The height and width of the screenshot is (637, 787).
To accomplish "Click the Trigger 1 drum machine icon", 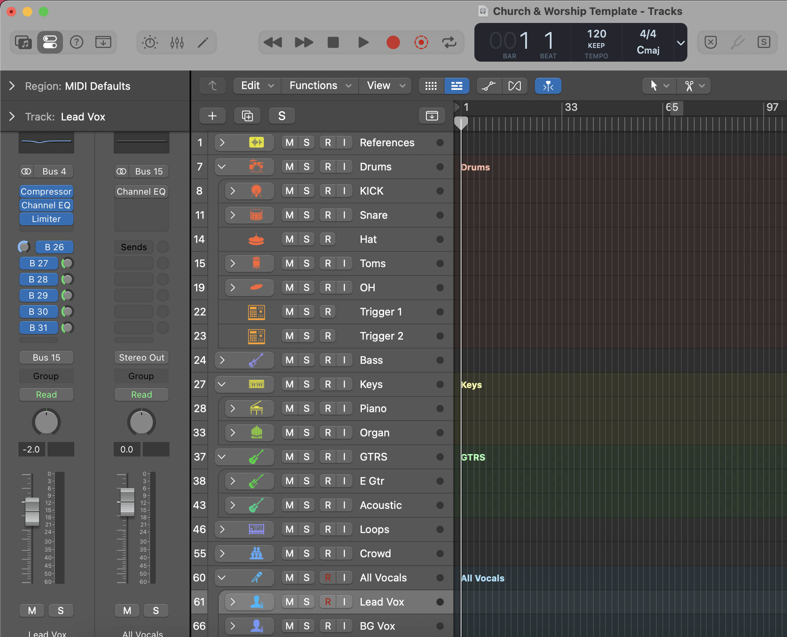I will pos(256,312).
